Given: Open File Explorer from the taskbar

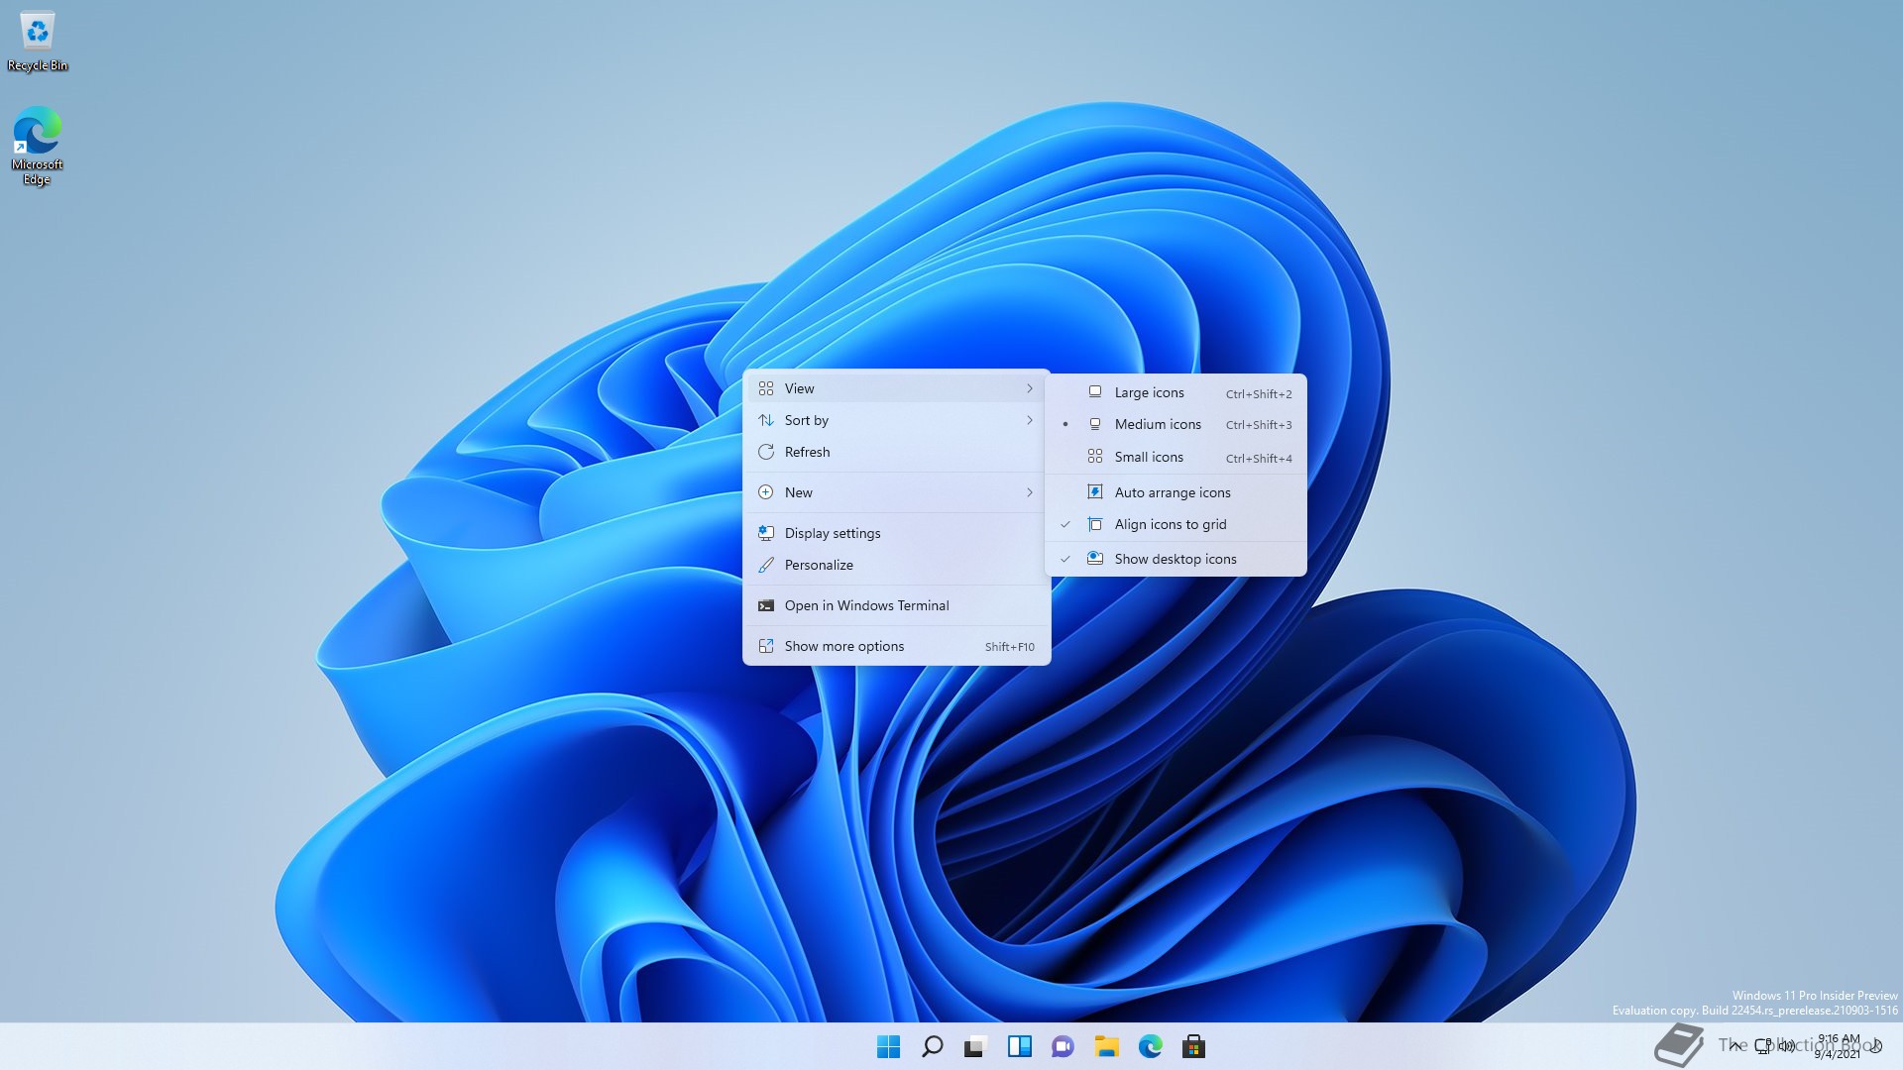Looking at the screenshot, I should [x=1106, y=1046].
